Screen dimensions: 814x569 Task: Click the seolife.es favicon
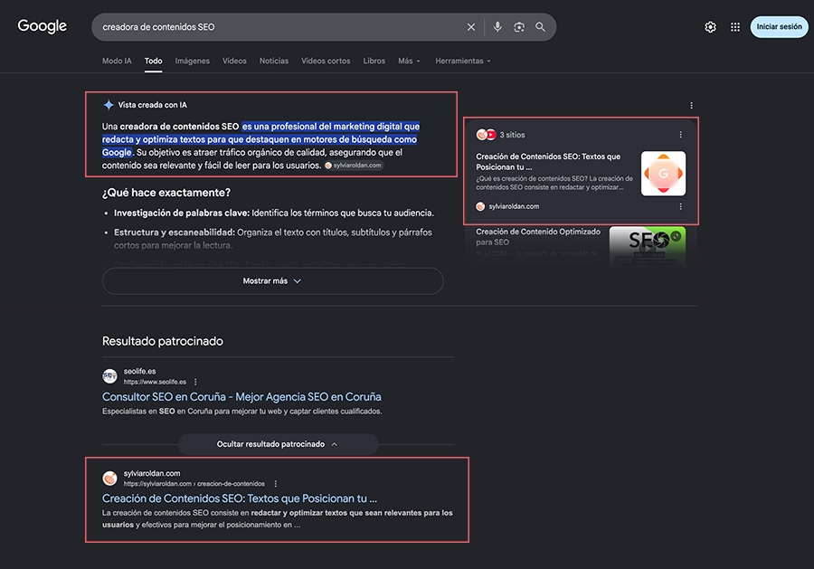click(109, 376)
